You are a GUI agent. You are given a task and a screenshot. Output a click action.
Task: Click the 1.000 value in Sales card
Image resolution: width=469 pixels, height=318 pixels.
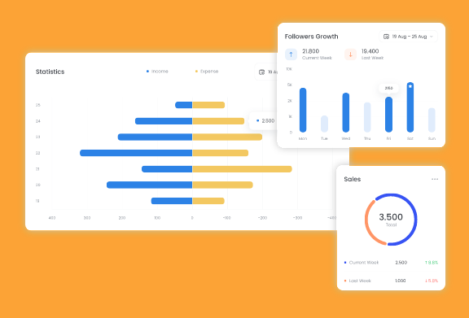click(x=401, y=281)
